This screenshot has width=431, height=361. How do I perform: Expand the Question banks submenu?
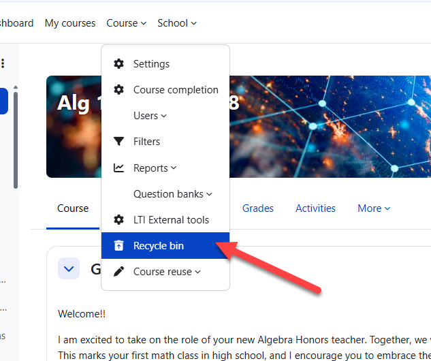coord(172,194)
